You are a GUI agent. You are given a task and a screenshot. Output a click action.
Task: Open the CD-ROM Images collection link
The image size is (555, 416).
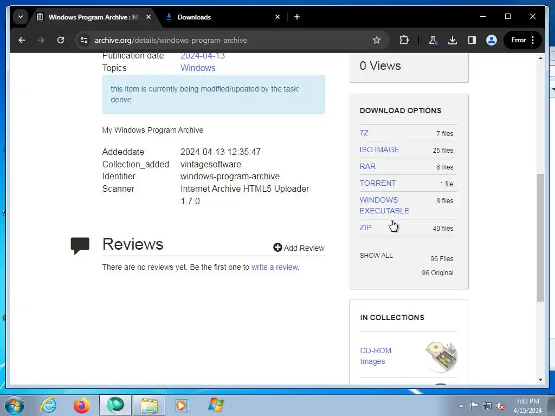[376, 356]
